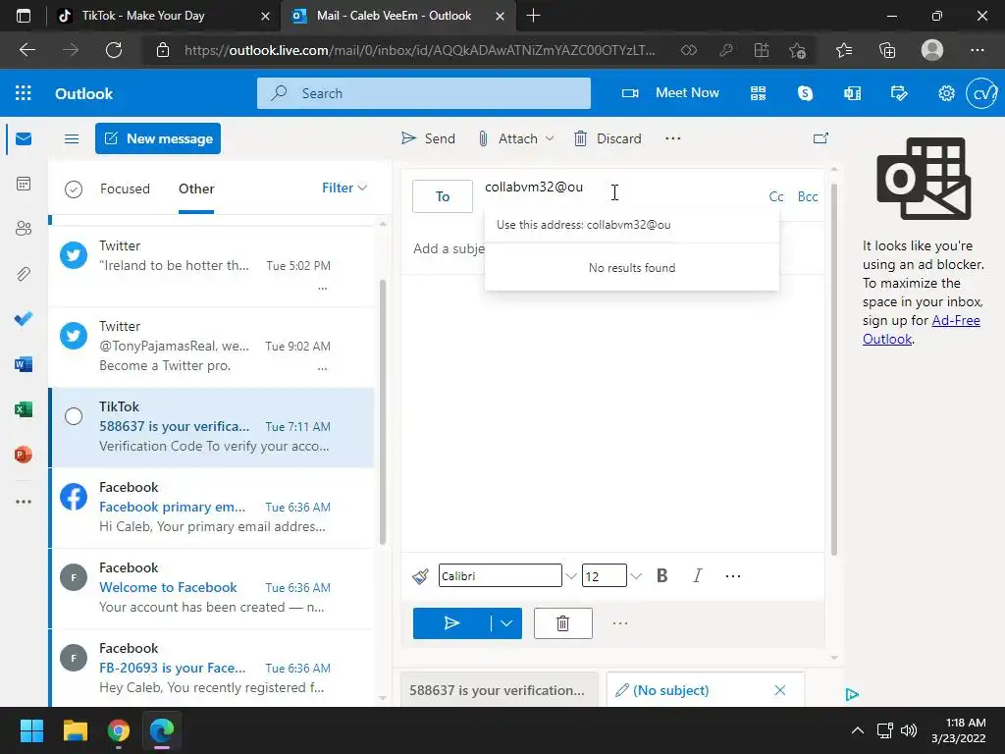This screenshot has width=1005, height=754.
Task: Pop out the compose window
Action: 821,138
